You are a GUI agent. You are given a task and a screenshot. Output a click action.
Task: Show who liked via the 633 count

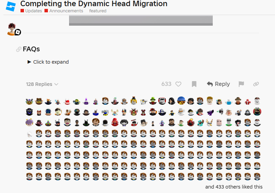(166, 84)
